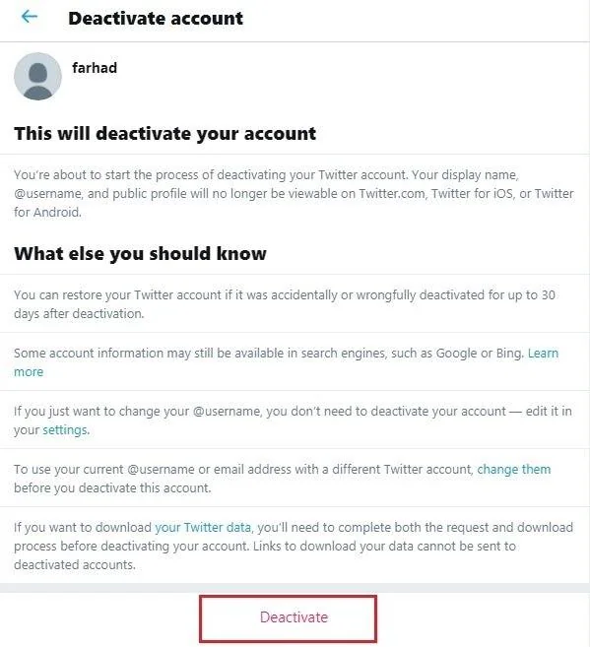The image size is (590, 647).
Task: Click the 'What else you should know' heading
Action: pos(140,253)
